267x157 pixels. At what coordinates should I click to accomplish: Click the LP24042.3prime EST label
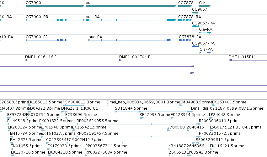pos(224,115)
